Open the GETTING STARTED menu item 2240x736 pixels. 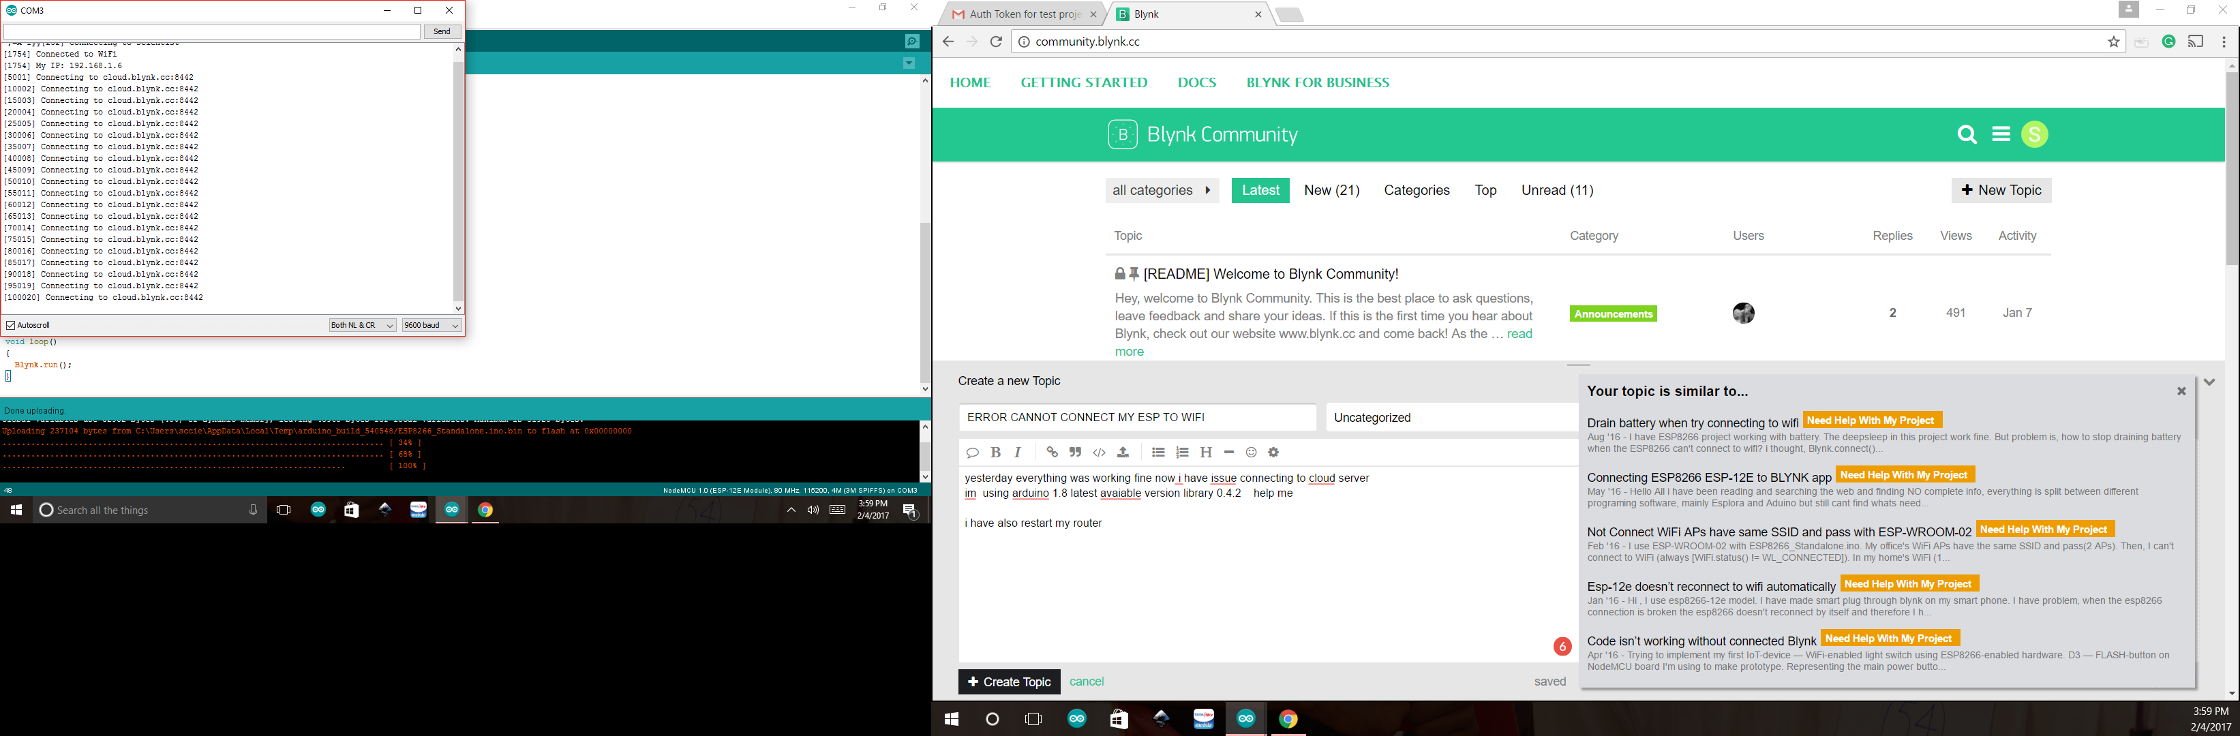[x=1083, y=82]
